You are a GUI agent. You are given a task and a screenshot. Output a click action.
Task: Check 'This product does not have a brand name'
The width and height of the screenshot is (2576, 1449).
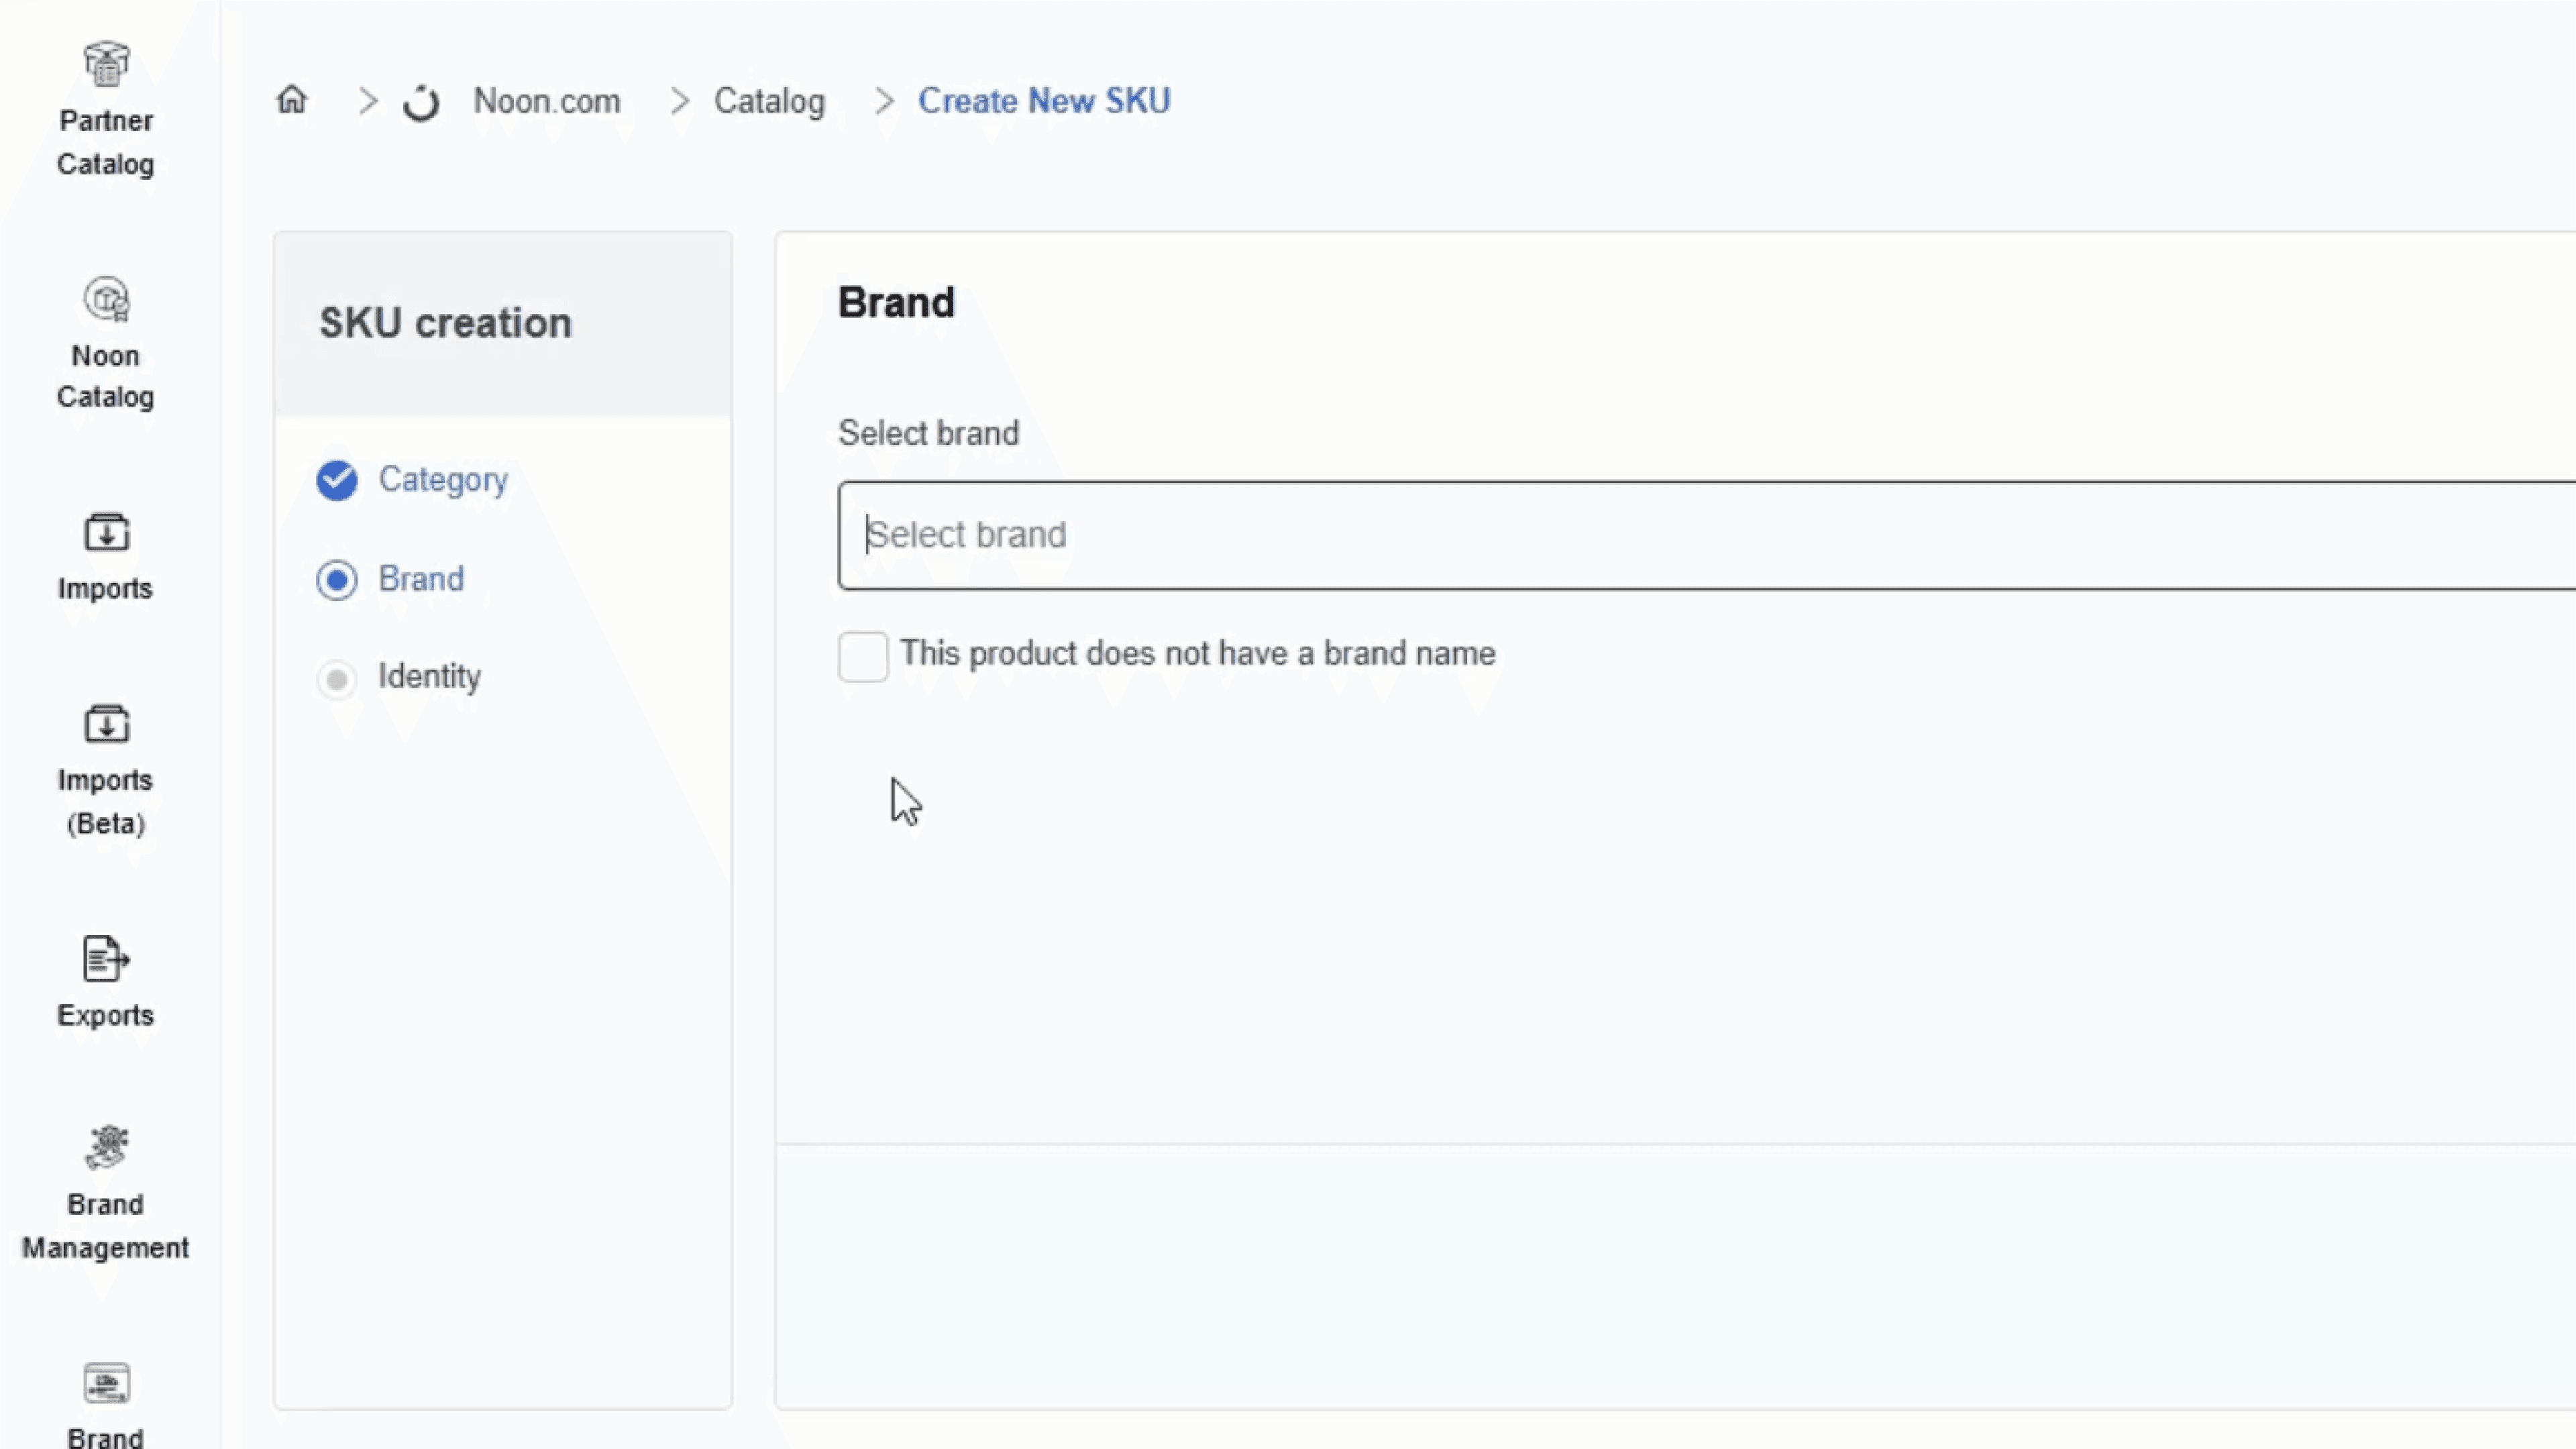(x=863, y=656)
